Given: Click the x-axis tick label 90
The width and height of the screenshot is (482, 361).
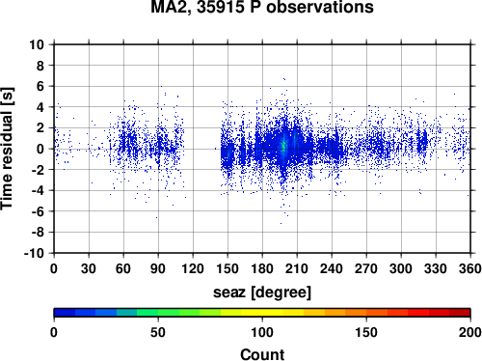Looking at the screenshot, I should coord(158,268).
